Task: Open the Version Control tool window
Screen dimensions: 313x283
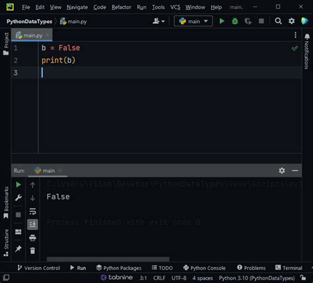Action: click(x=38, y=268)
